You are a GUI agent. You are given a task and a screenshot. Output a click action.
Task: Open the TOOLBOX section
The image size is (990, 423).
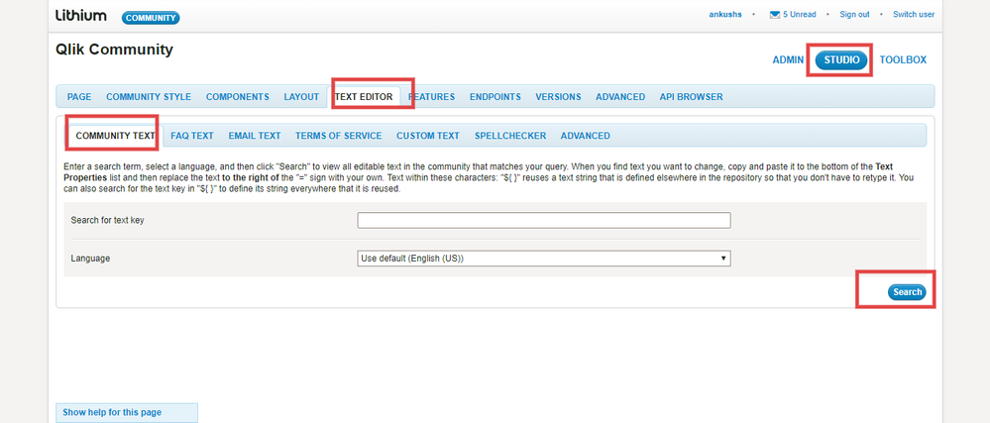(x=903, y=60)
